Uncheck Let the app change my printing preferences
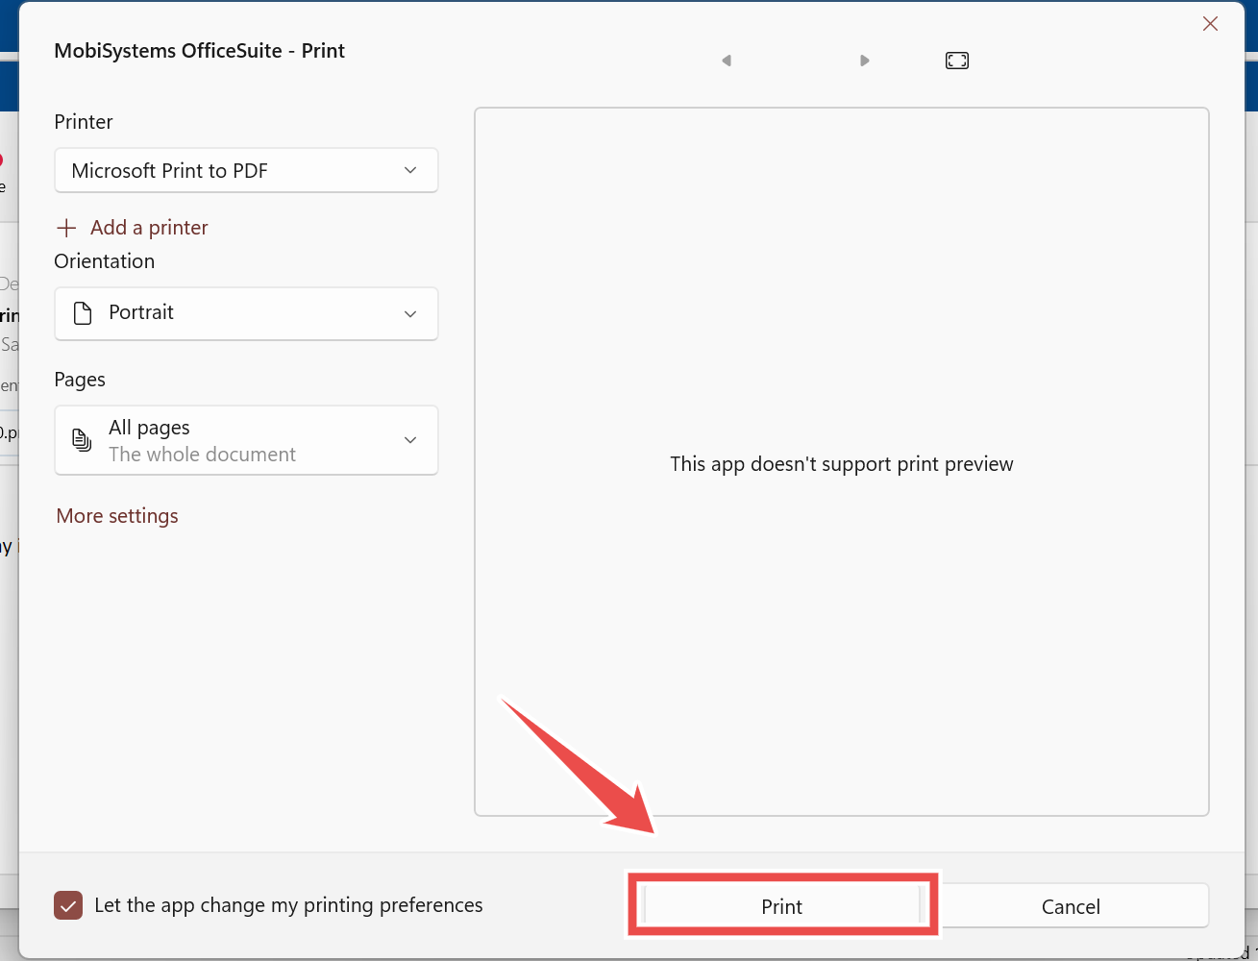Screen dimensions: 1258x961 68,905
